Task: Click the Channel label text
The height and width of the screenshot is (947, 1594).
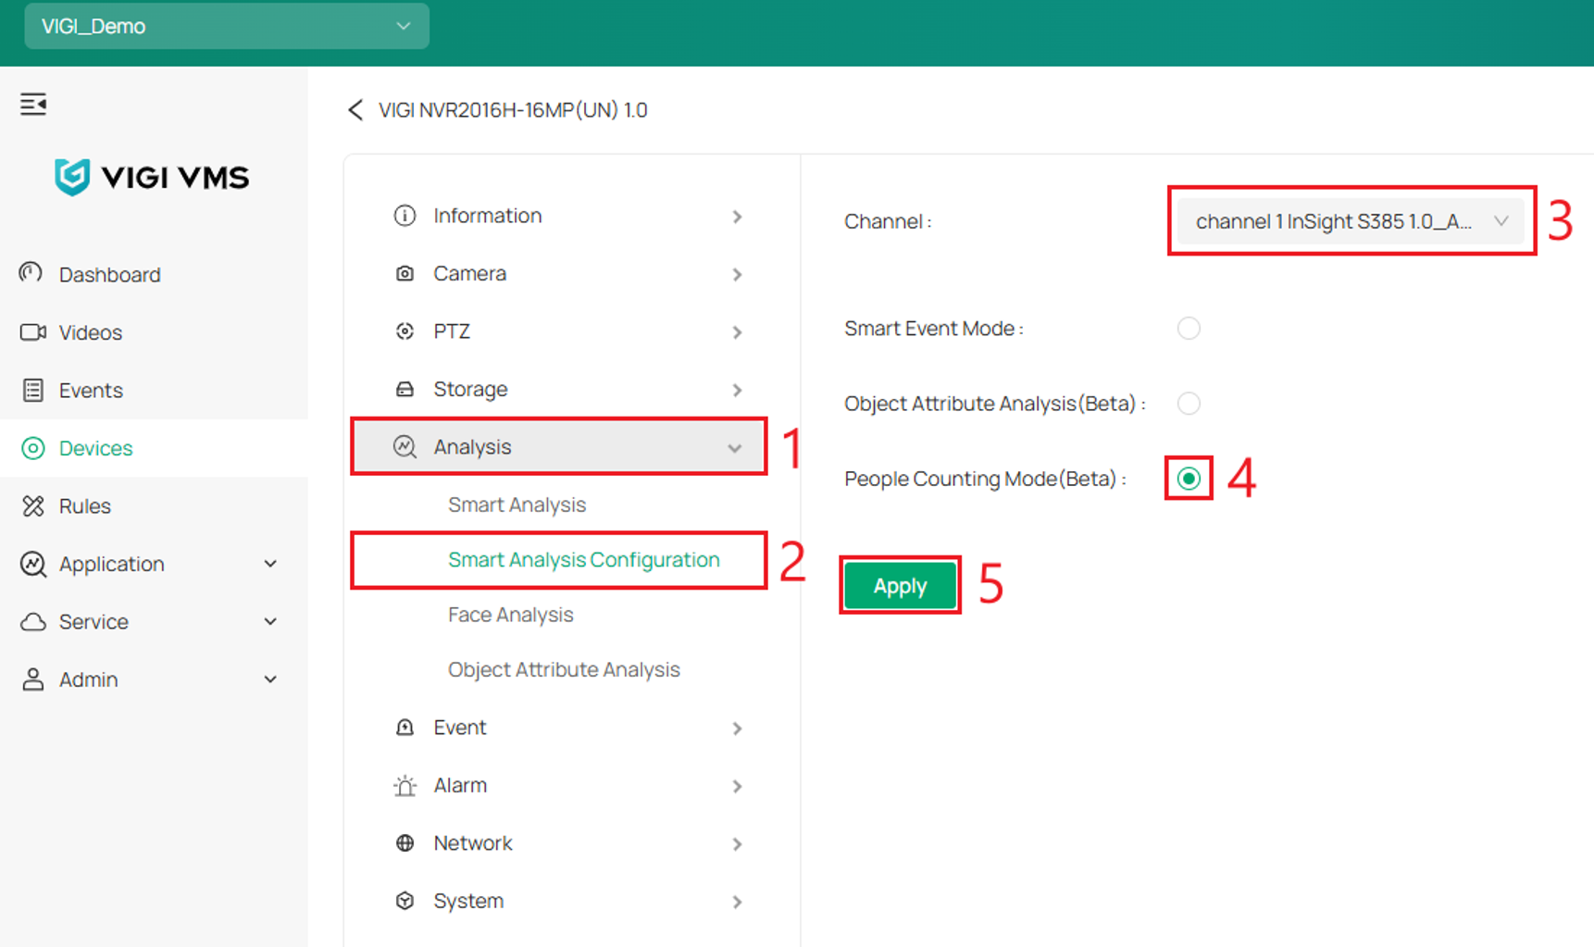Action: [888, 221]
